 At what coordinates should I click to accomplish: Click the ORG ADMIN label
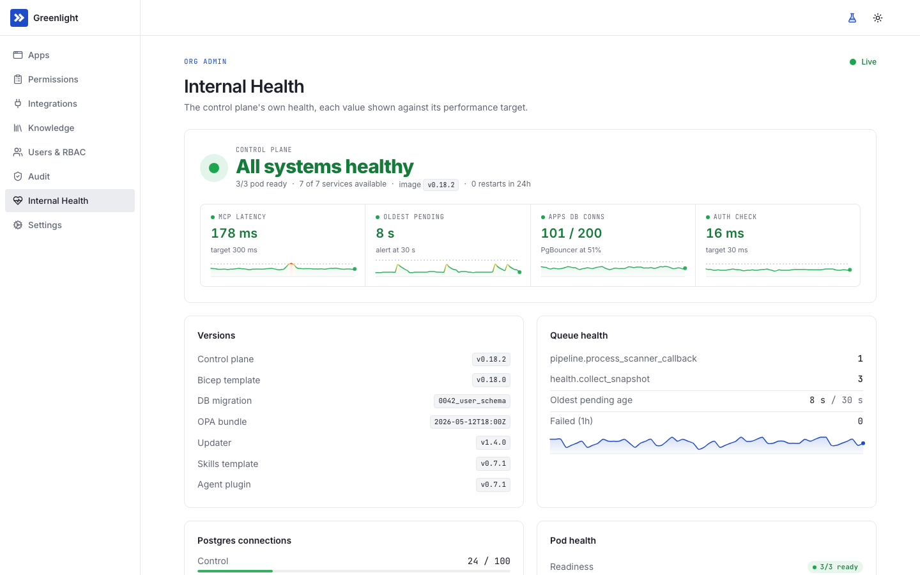click(x=205, y=62)
